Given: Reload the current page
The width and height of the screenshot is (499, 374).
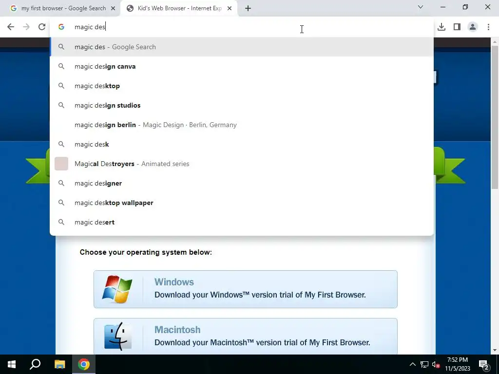Looking at the screenshot, I should [42, 27].
